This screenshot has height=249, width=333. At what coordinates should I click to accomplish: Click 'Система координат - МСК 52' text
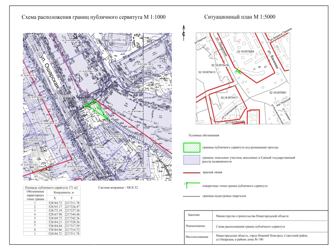click(118, 187)
